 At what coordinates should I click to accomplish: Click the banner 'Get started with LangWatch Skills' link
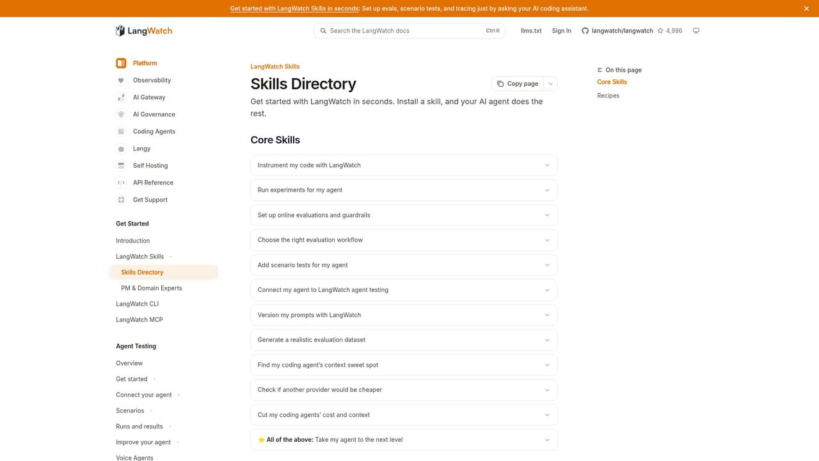coord(294,8)
